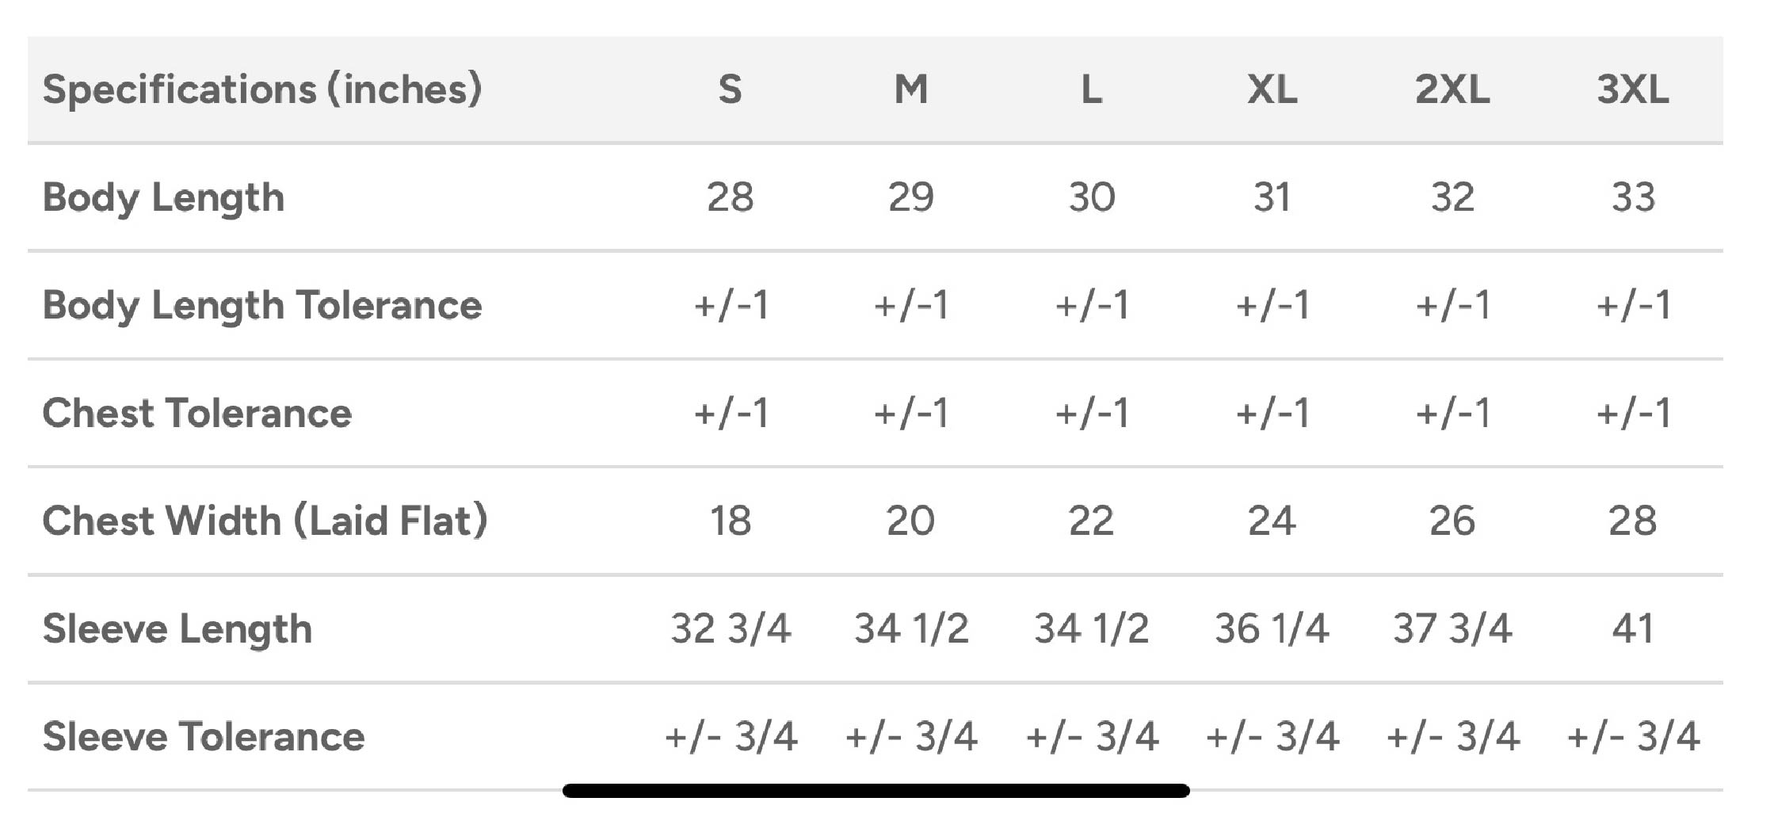Click the Body Length row label
This screenshot has height=813, width=1774.
[x=163, y=197]
